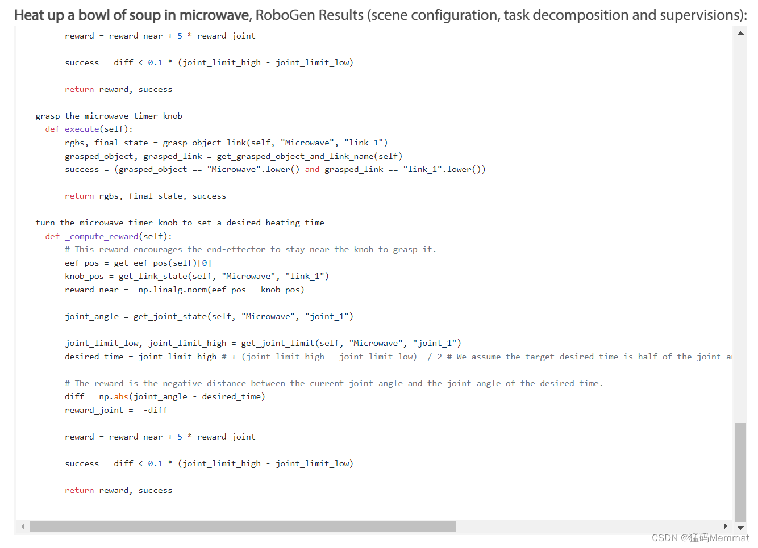The width and height of the screenshot is (758, 548).
Task: Click the vertical scrollbar down arrow
Action: tap(740, 528)
